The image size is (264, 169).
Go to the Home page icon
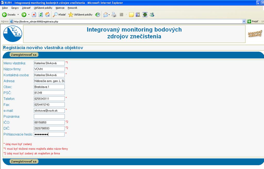(x=47, y=15)
